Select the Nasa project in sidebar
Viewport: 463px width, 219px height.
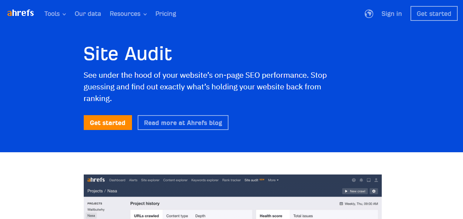pyautogui.click(x=92, y=215)
